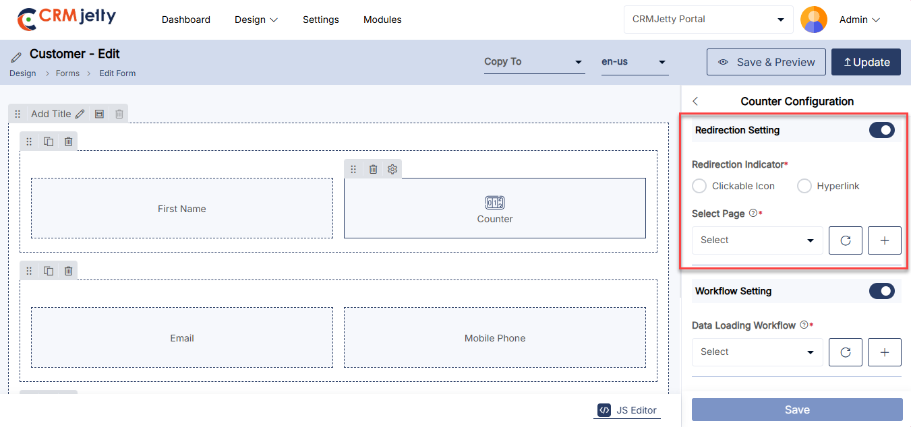Open the JS Editor
Screen dimensions: 911x427
pyautogui.click(x=628, y=410)
